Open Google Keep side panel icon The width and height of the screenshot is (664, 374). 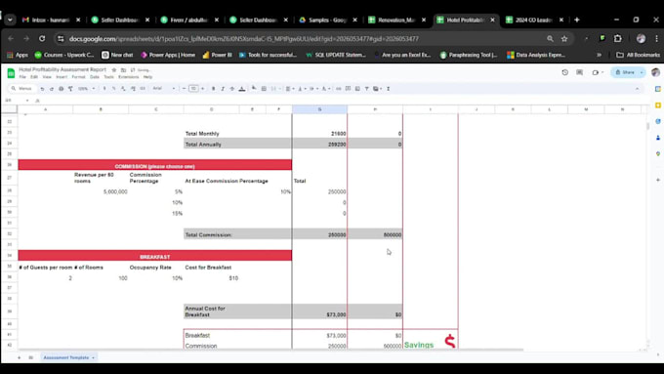tap(657, 105)
